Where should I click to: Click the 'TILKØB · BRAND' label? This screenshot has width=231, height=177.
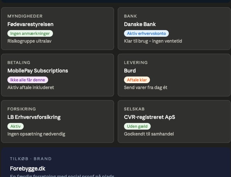point(31,159)
